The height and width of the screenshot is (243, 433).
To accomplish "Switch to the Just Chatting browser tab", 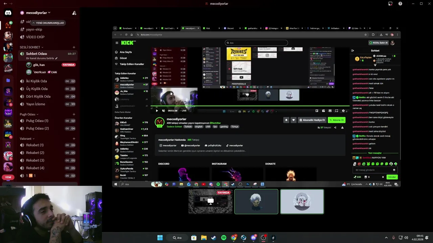I will [170, 28].
